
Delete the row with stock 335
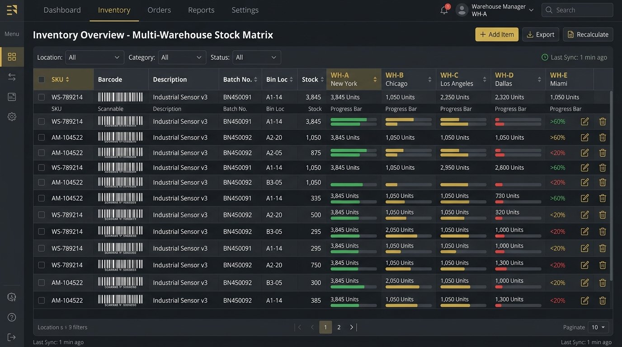[x=603, y=198]
